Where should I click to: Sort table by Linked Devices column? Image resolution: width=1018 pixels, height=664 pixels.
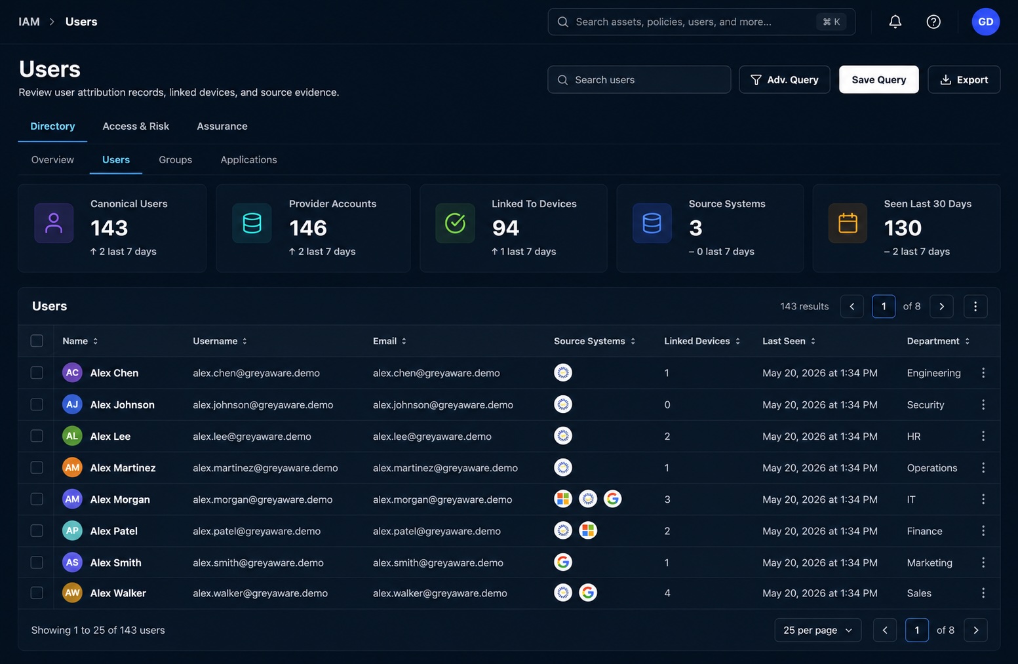[x=702, y=341]
